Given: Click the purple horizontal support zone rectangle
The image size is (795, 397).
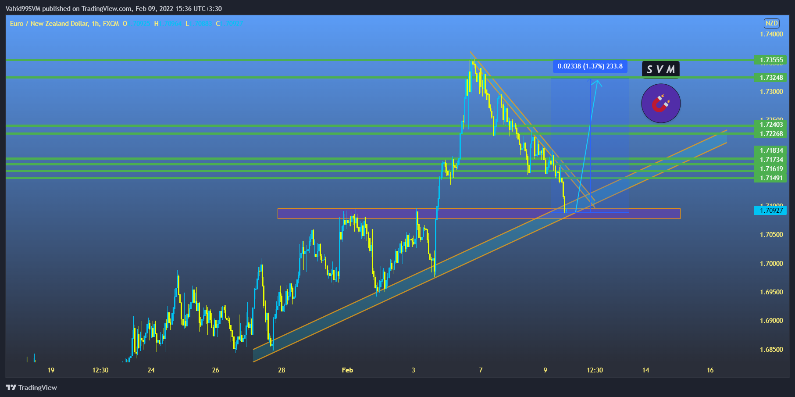Looking at the screenshot, I should pos(479,214).
